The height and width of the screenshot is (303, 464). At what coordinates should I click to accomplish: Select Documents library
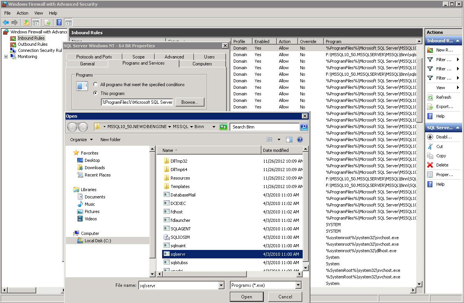tap(95, 197)
